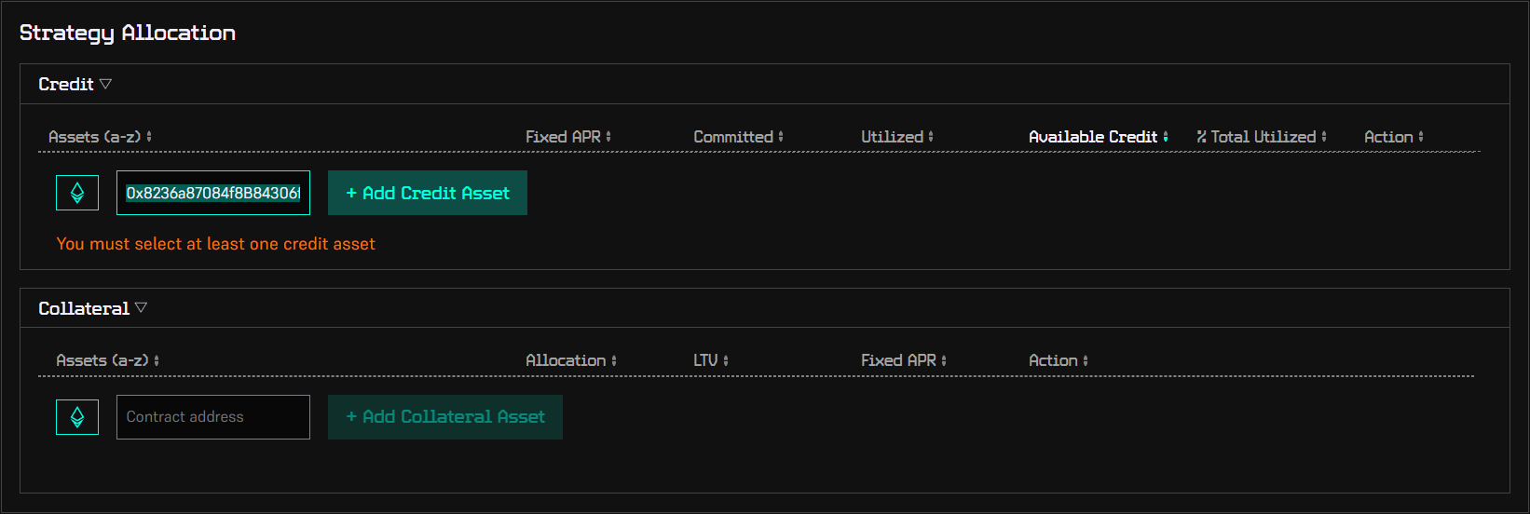The width and height of the screenshot is (1530, 514).
Task: Collapse the Collateral section triangle
Action: point(141,307)
